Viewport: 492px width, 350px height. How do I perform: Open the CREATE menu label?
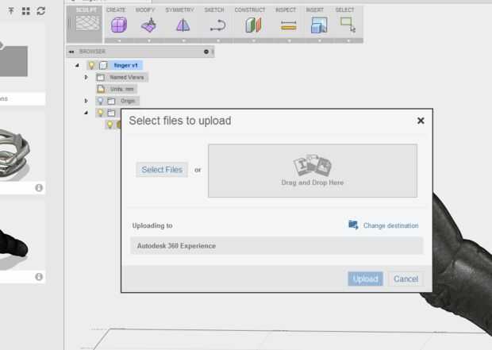(x=116, y=10)
